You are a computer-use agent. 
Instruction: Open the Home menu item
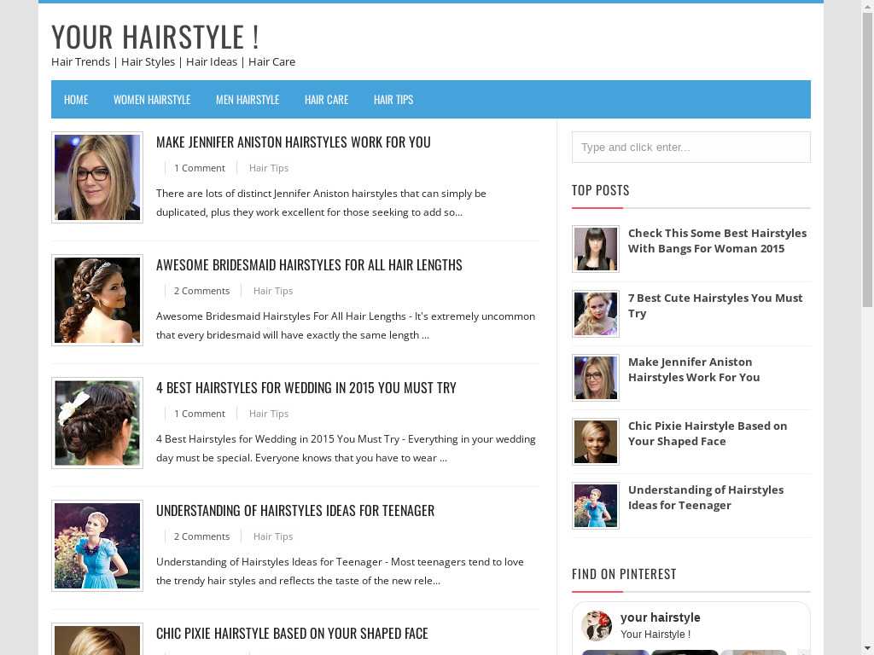(76, 100)
